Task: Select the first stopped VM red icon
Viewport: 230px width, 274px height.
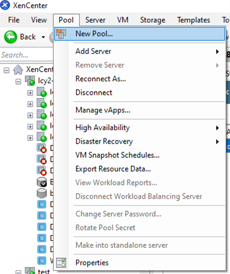Action: click(42, 148)
